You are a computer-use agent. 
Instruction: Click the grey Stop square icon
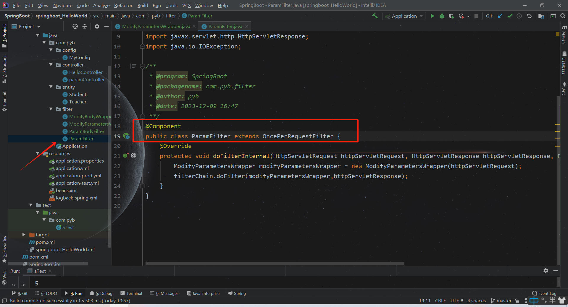click(x=476, y=16)
